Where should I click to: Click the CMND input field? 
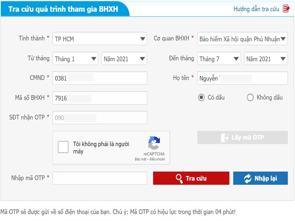tap(100, 78)
